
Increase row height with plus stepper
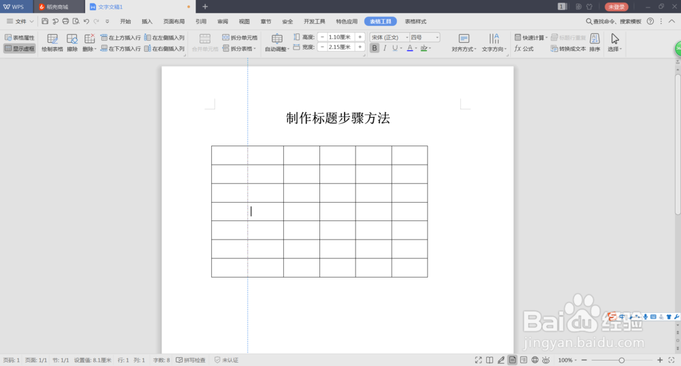tap(360, 37)
